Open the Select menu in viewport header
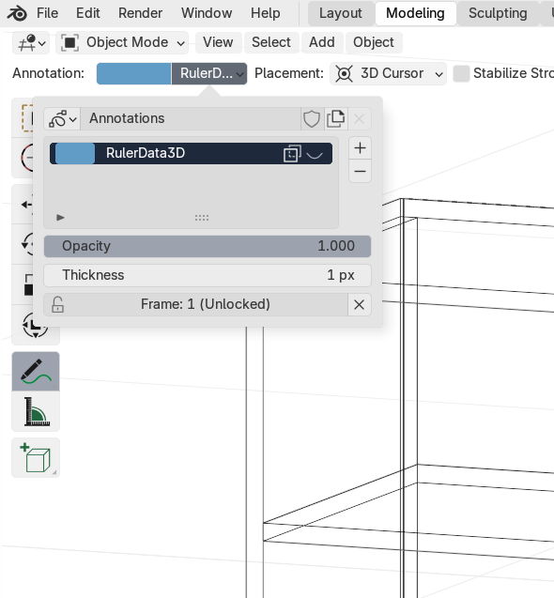 [x=270, y=42]
